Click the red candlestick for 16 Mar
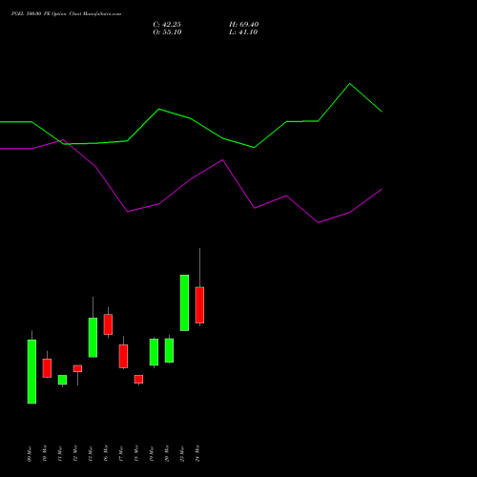This screenshot has width=477, height=477. [x=108, y=324]
